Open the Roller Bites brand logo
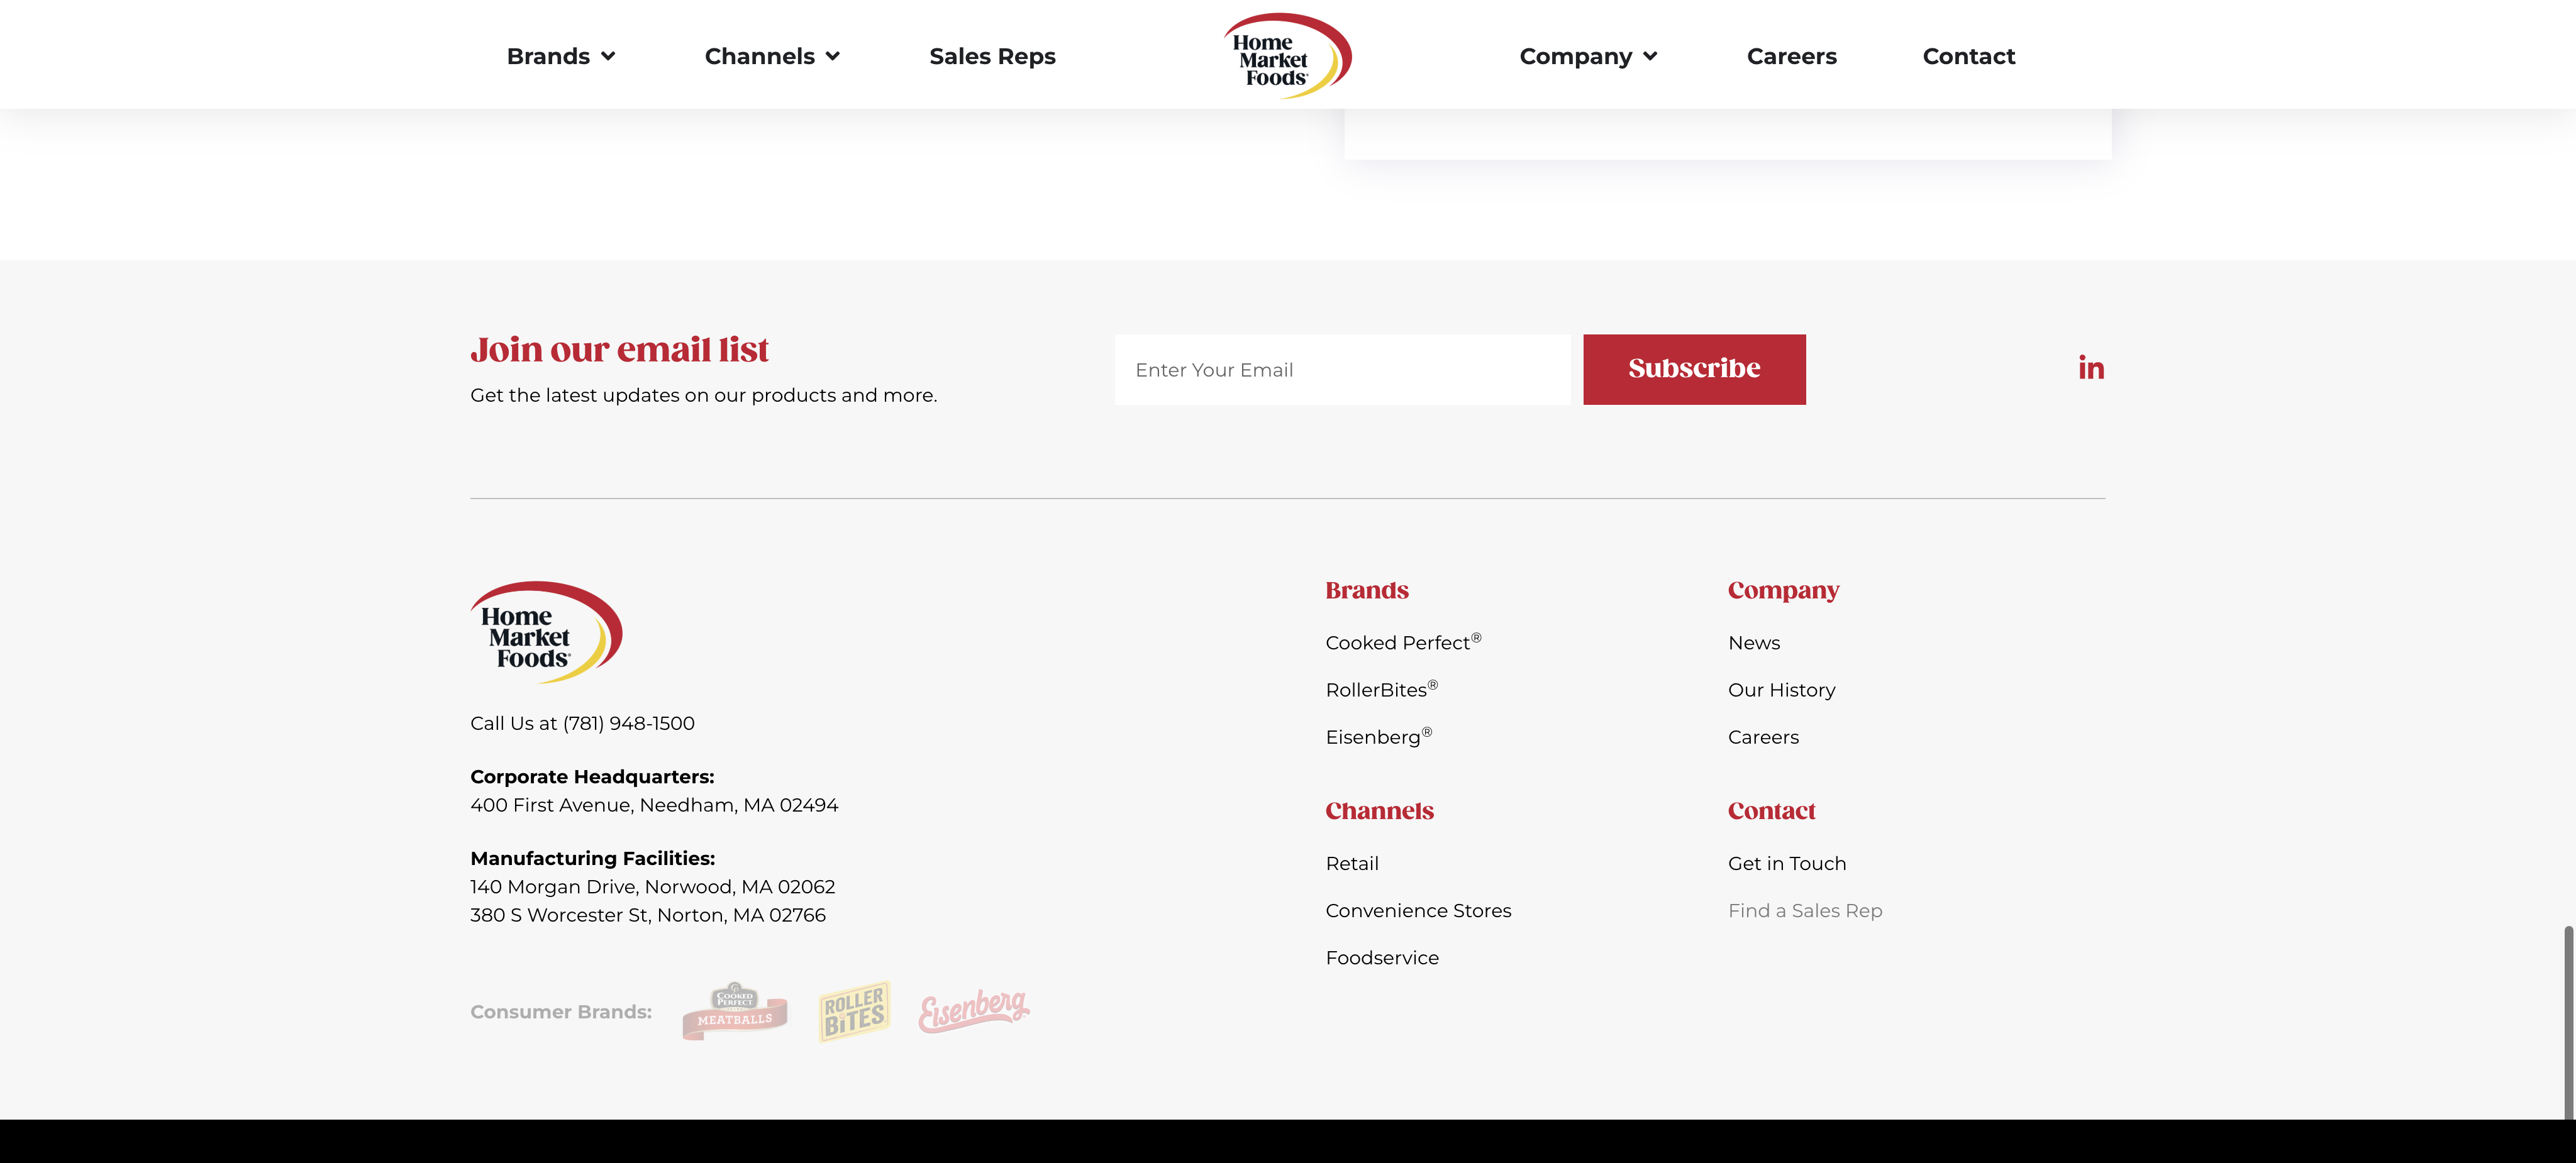 854,1011
